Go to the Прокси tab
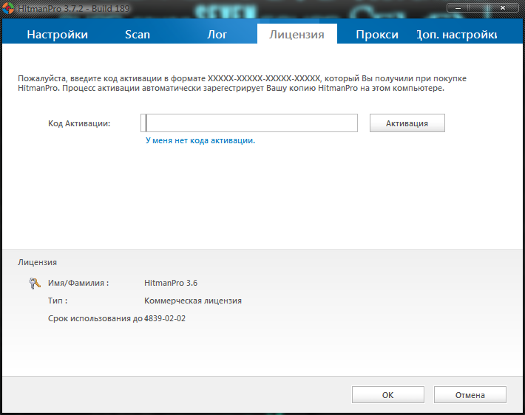The image size is (525, 415). click(377, 35)
